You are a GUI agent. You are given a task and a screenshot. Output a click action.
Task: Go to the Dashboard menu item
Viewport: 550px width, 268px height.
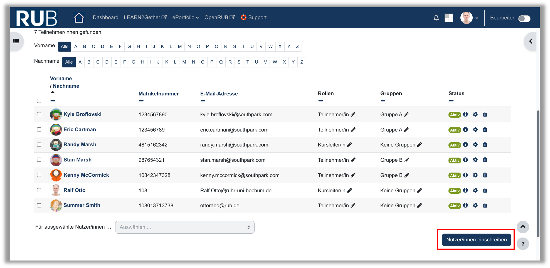pos(105,17)
